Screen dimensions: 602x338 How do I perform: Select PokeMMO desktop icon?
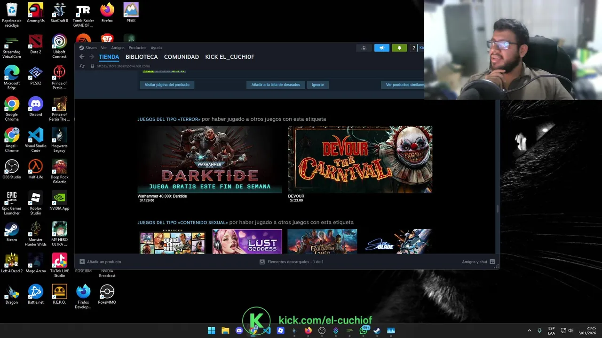coord(107,295)
